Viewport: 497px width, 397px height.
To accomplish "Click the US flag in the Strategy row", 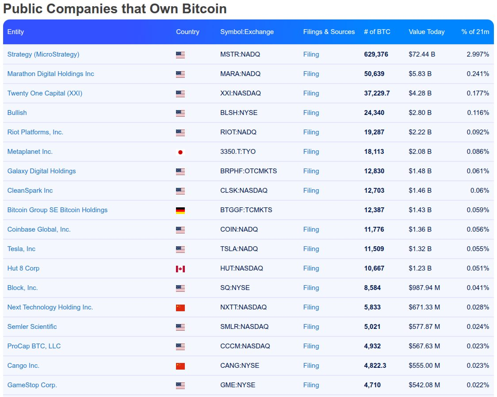I will 180,55.
